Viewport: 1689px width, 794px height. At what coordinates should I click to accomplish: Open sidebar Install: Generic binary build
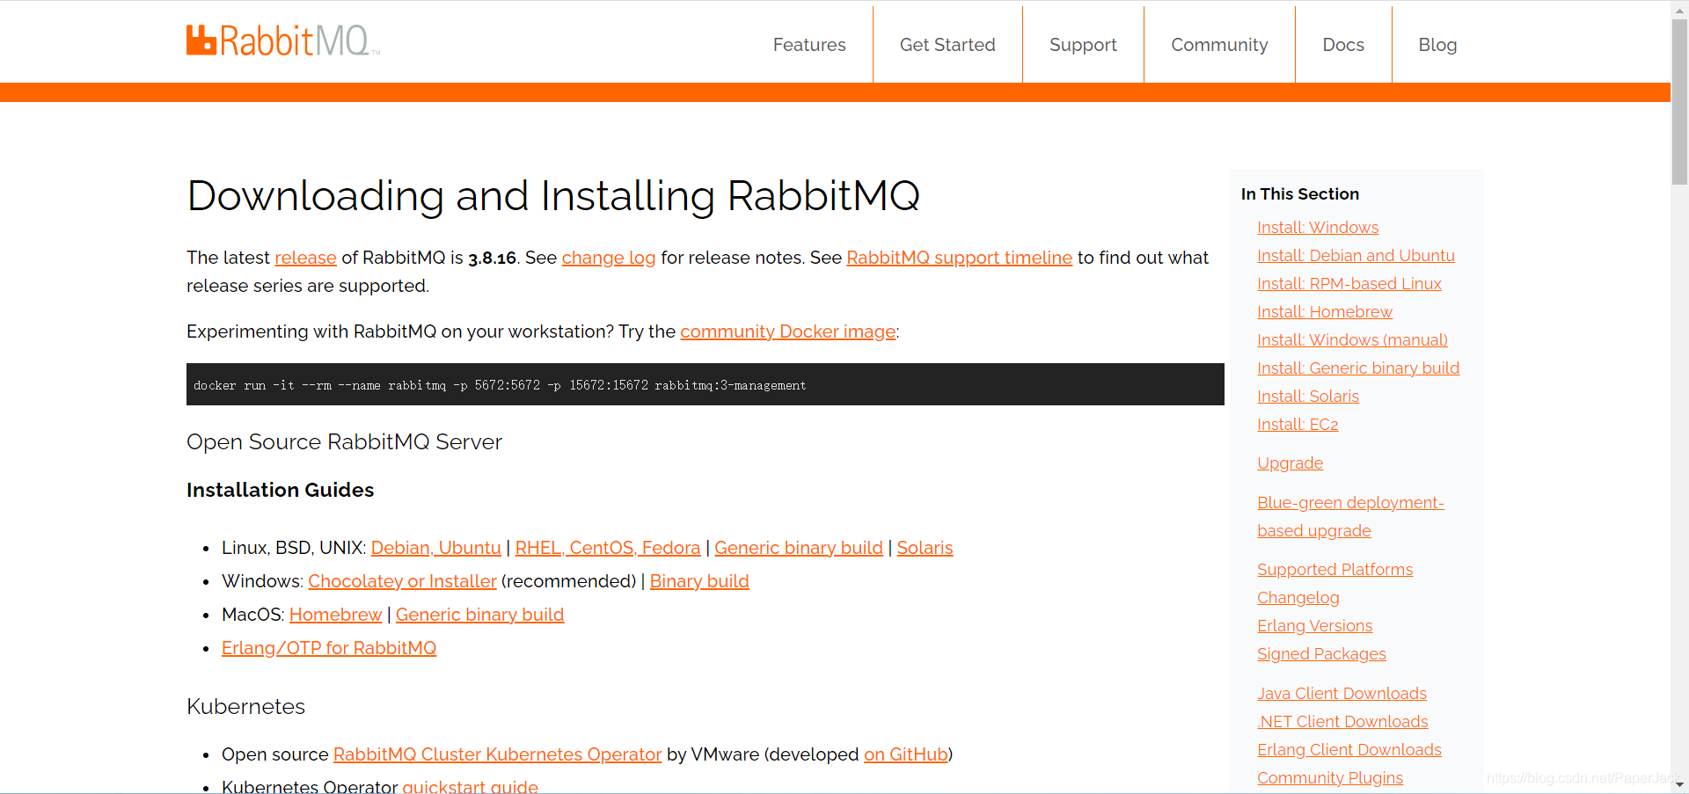click(x=1358, y=368)
